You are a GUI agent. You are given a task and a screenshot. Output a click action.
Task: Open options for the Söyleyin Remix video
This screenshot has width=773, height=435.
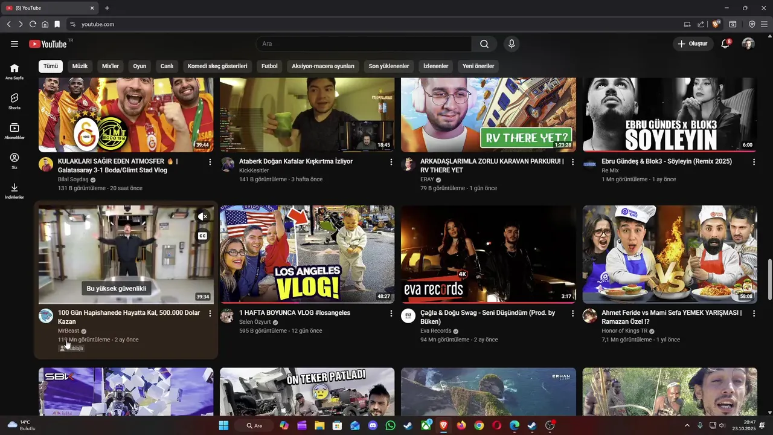(x=754, y=162)
